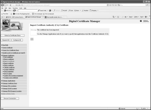This screenshot has height=110, width=151.
Task: Click the globe icon in search toolbar
Action: click(x=50, y=11)
